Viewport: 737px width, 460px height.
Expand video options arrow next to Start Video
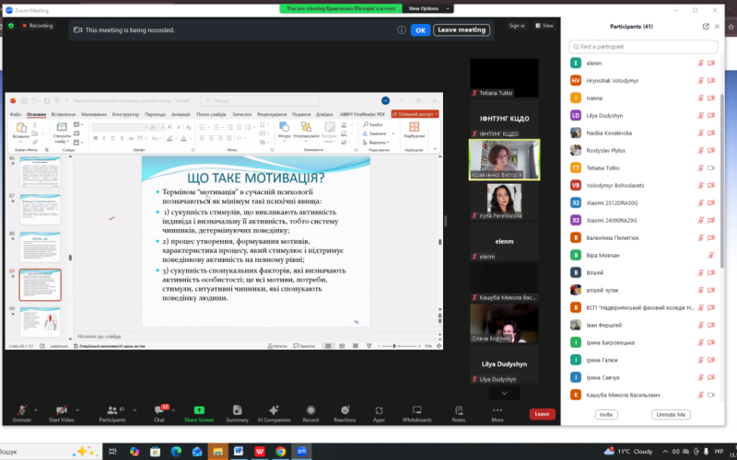77,410
